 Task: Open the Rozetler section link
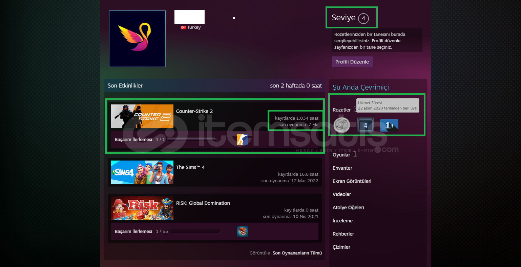[342, 110]
